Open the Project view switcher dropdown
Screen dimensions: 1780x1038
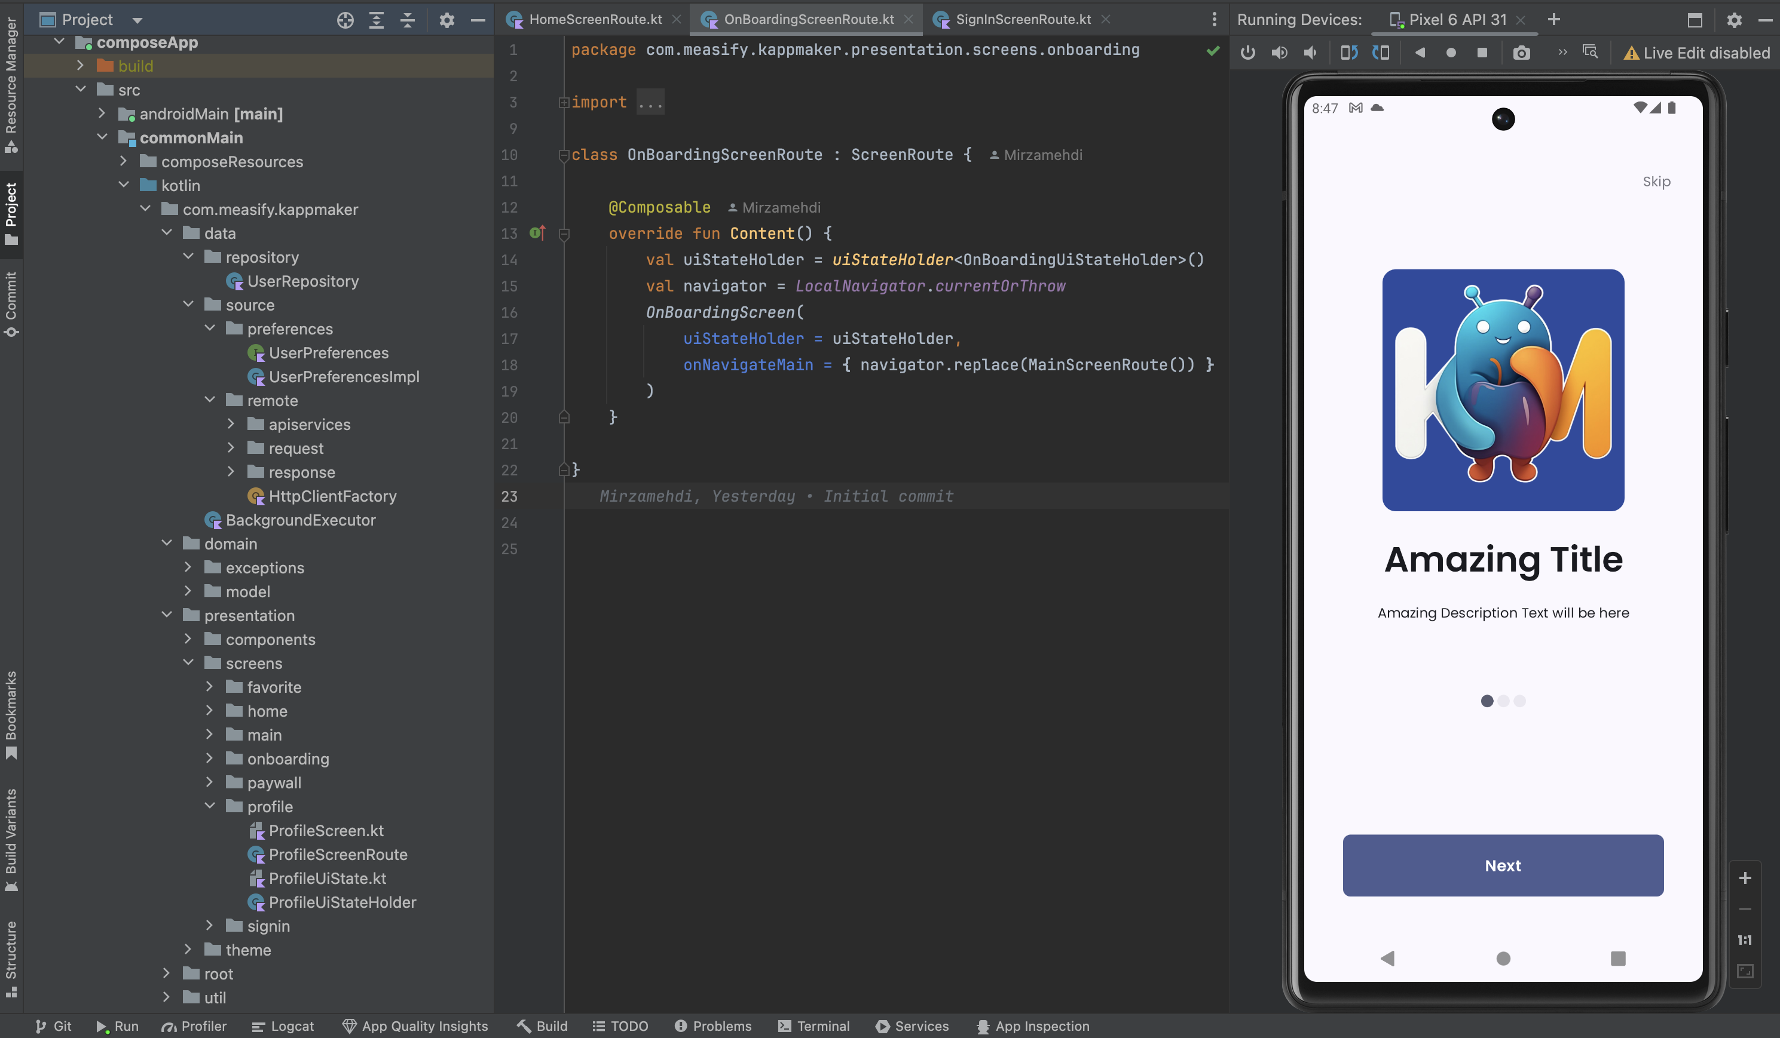pos(136,20)
